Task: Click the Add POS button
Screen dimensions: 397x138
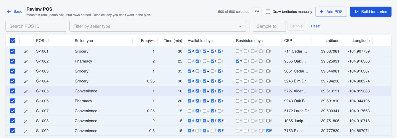Action: coord(331,12)
